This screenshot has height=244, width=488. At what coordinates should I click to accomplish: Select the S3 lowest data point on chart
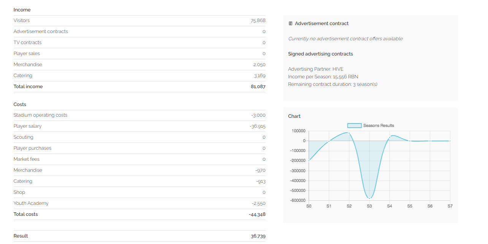click(x=369, y=198)
